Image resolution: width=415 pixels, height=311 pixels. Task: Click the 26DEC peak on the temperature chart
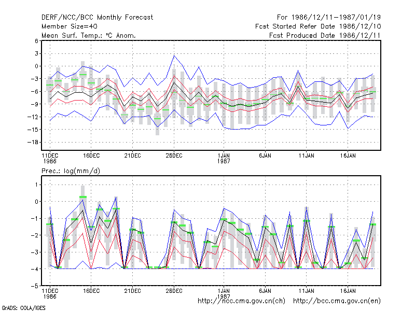(x=174, y=55)
